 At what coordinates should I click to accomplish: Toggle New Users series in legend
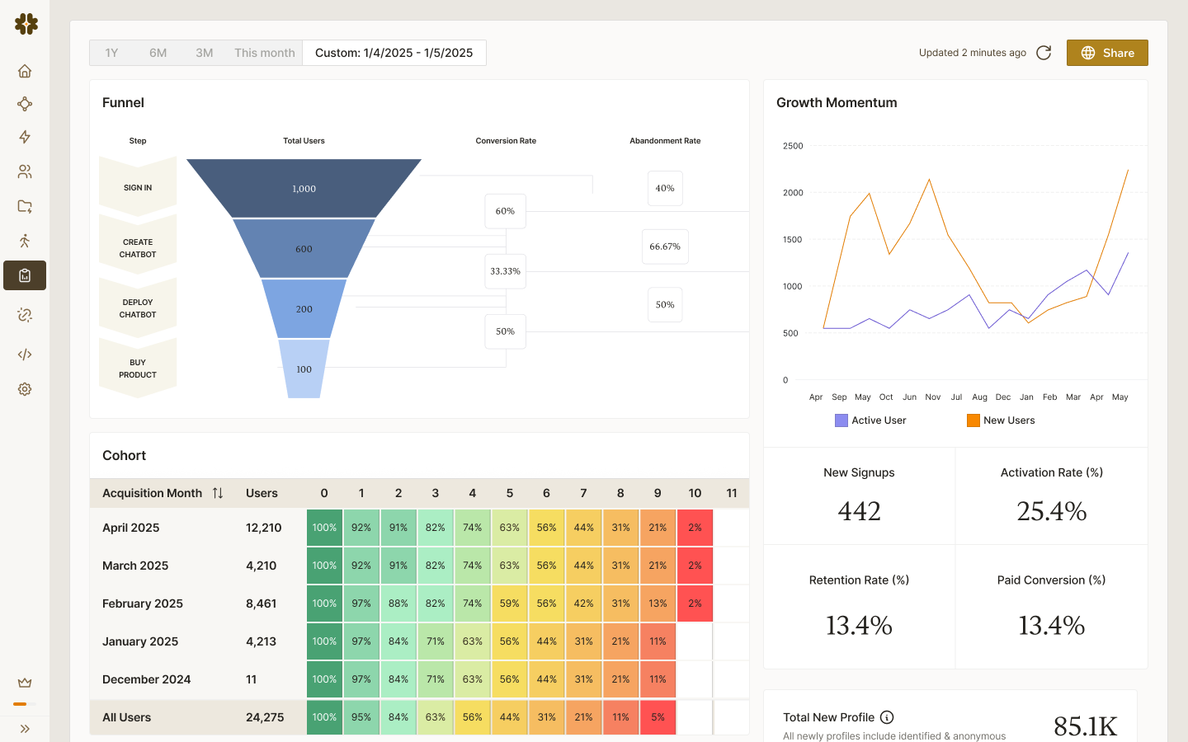pos(1000,420)
